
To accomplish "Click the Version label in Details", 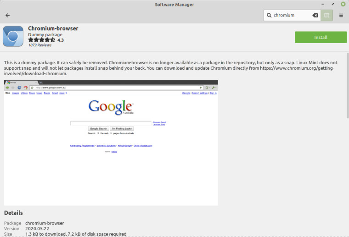I will [11, 229].
